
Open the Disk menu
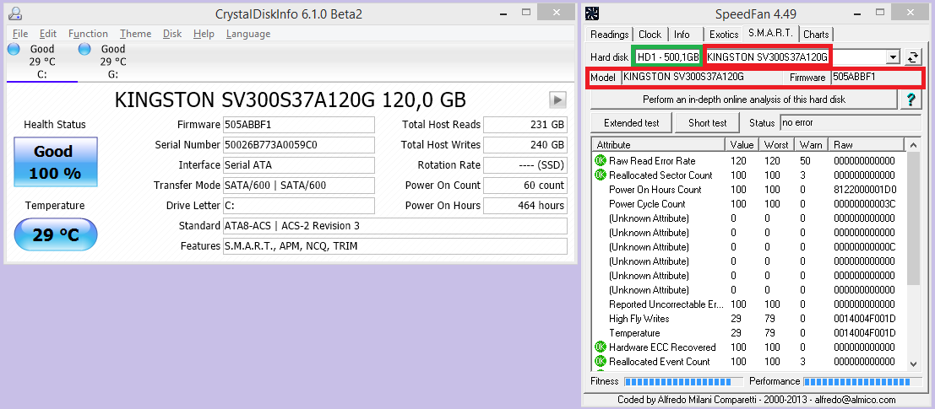point(172,34)
